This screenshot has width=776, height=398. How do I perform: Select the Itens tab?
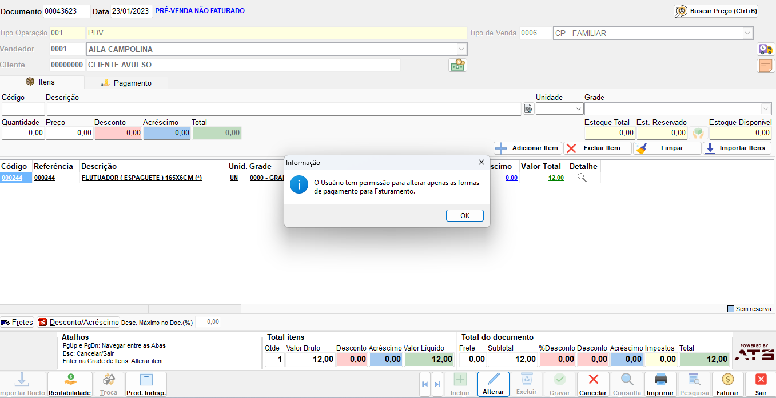point(41,82)
